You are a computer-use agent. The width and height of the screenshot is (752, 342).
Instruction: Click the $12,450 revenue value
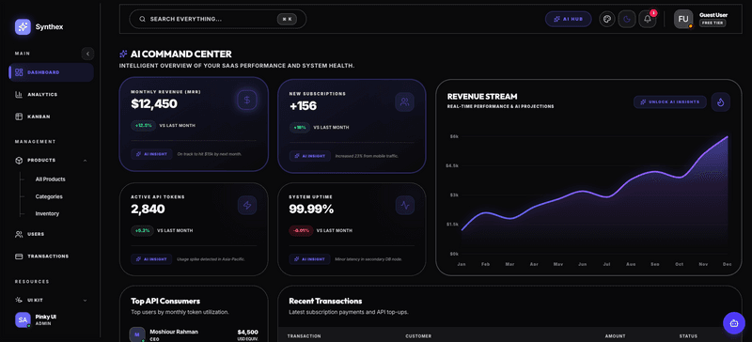(x=154, y=103)
